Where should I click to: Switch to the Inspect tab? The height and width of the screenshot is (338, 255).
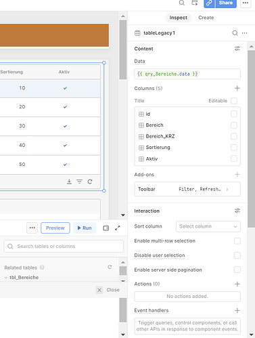pos(178,18)
